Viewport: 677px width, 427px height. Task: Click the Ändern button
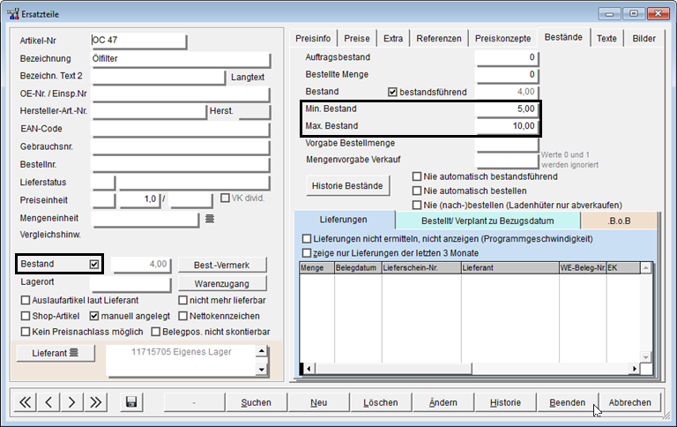[x=443, y=402]
